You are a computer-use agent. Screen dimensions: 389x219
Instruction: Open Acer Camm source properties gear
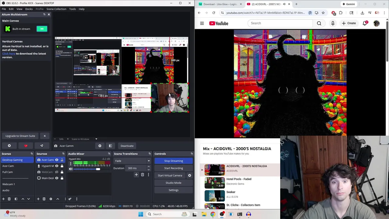(100, 146)
